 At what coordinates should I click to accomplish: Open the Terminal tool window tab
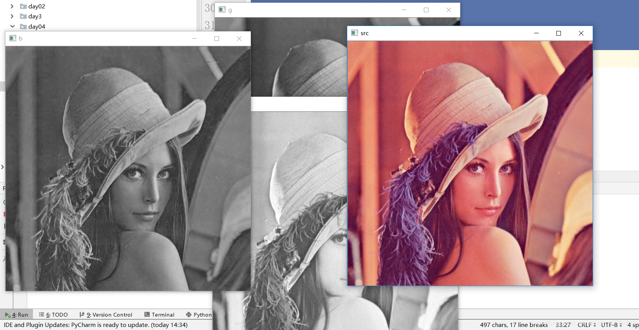tap(159, 315)
